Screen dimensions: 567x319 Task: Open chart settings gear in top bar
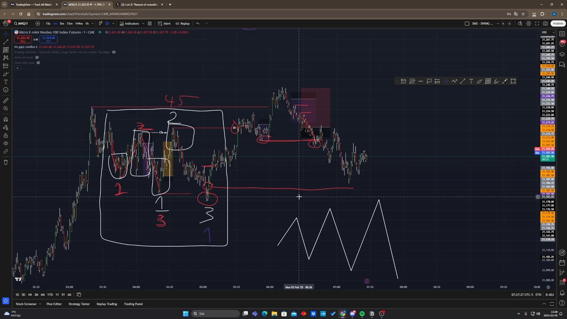tap(529, 24)
